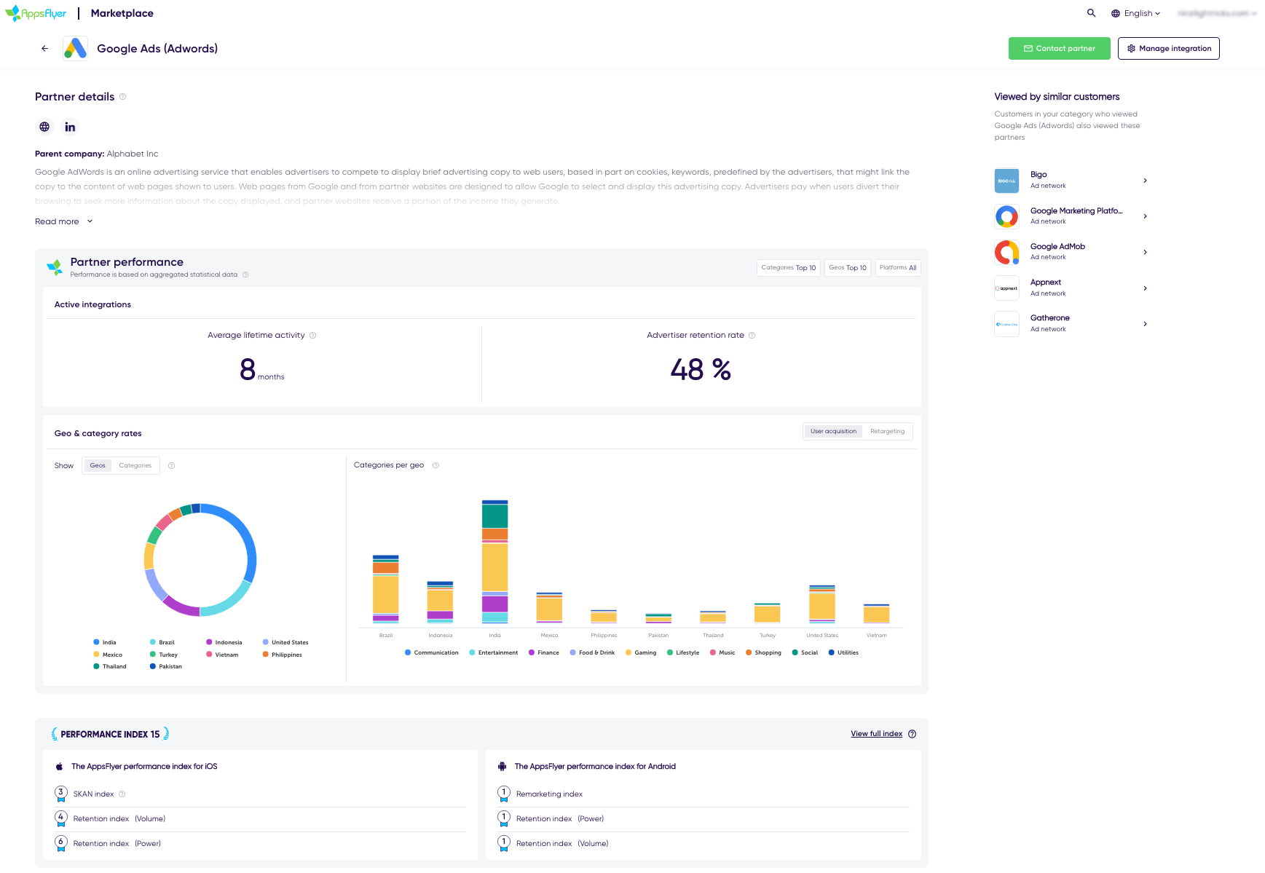Open the account email dropdown
This screenshot has width=1265, height=873.
[1216, 13]
